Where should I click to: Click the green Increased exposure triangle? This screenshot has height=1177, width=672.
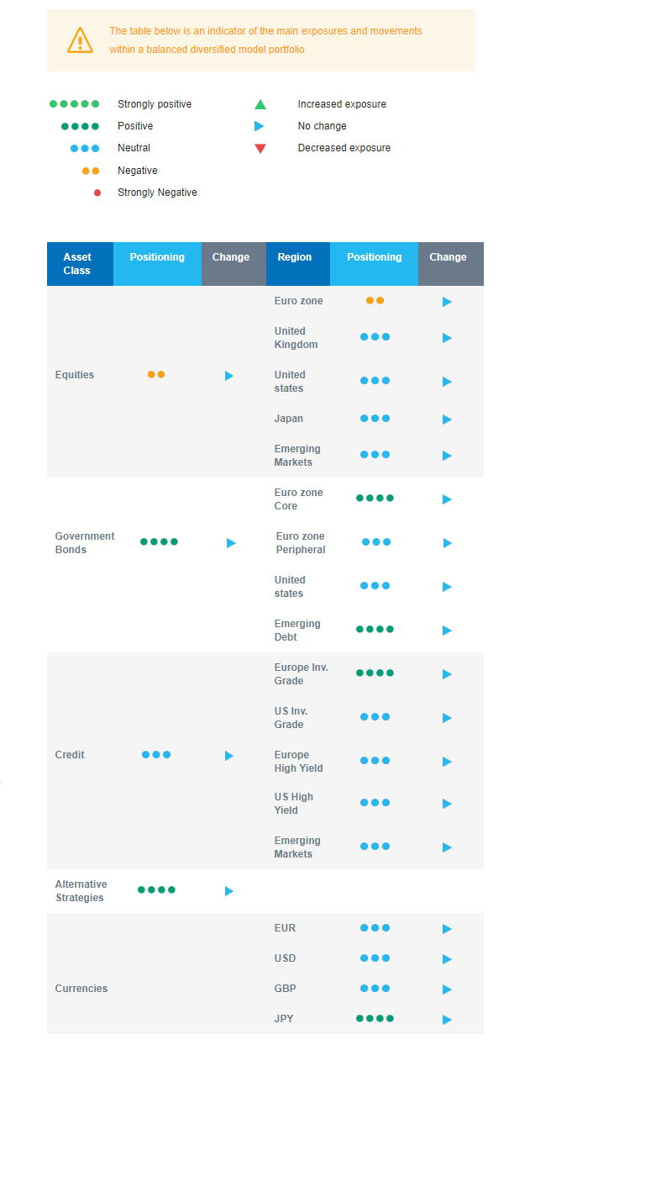(260, 105)
